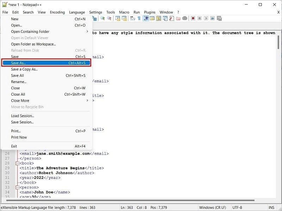Click the Notepad++ app icon in title bar
The height and width of the screenshot is (211, 282).
[5, 5]
